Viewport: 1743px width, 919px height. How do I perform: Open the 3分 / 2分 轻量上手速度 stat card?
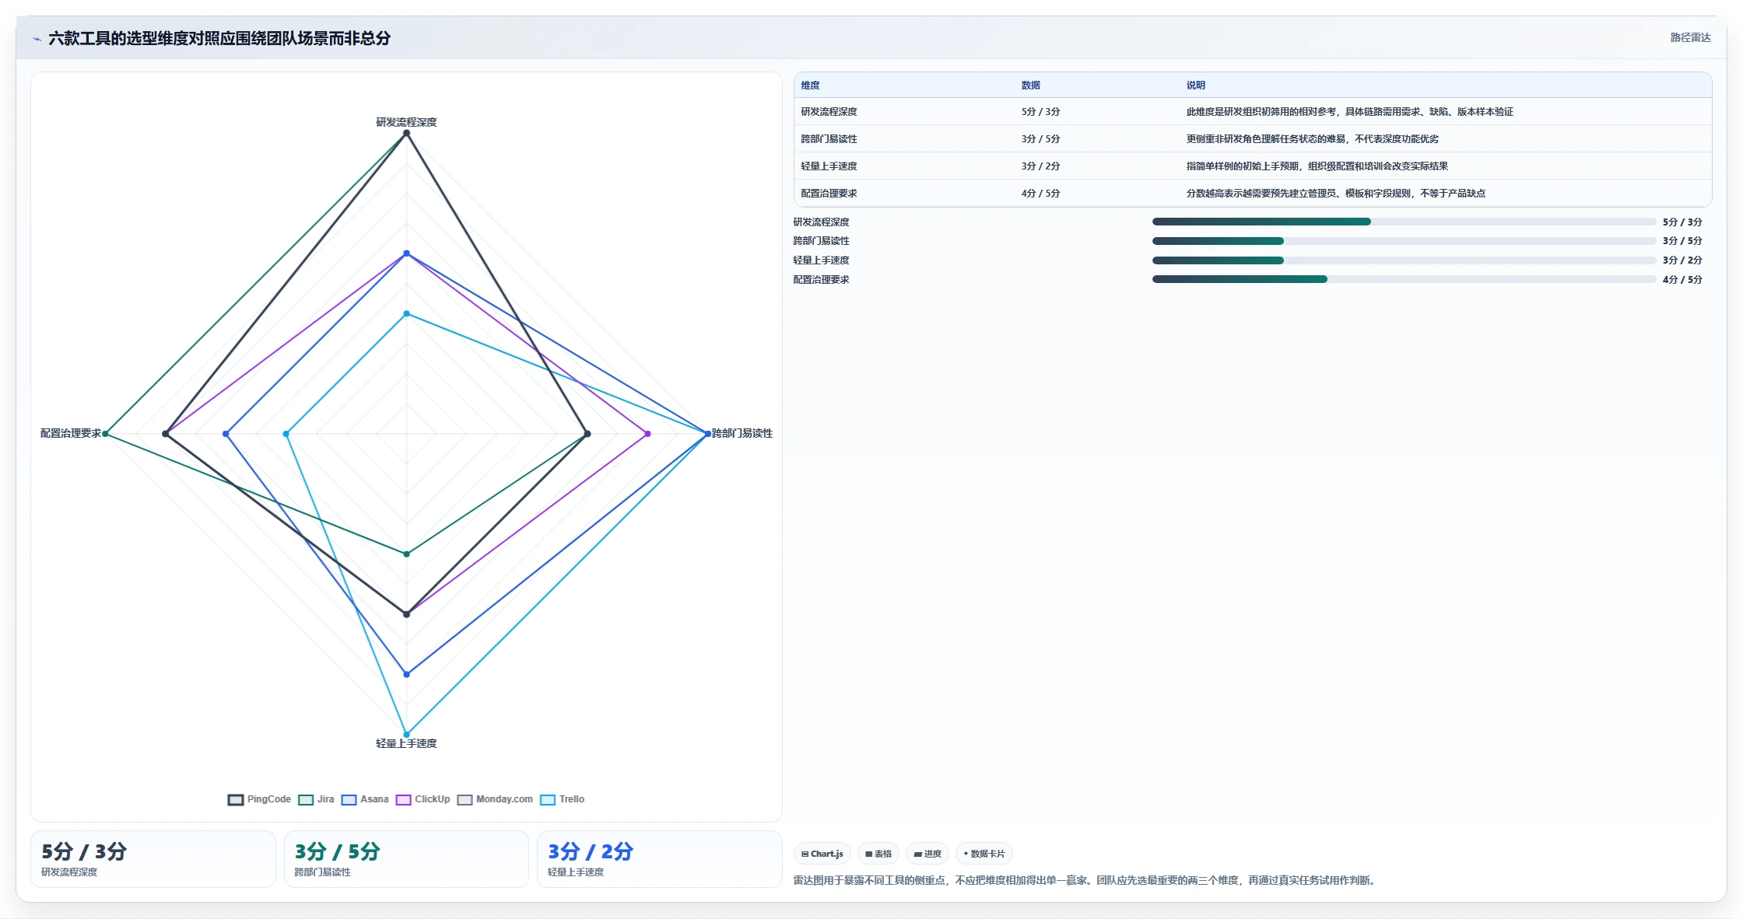[x=659, y=859]
